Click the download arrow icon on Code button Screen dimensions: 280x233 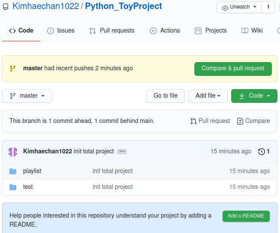242,96
